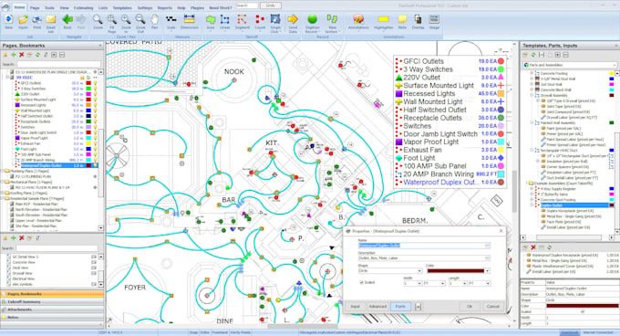Click the Zoom In icon
The image size is (620, 336).
tap(126, 19)
